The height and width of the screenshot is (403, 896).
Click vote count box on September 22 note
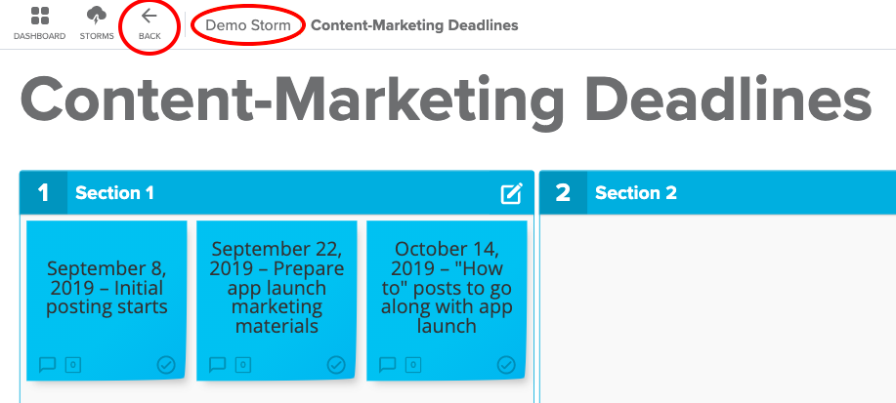point(243,365)
